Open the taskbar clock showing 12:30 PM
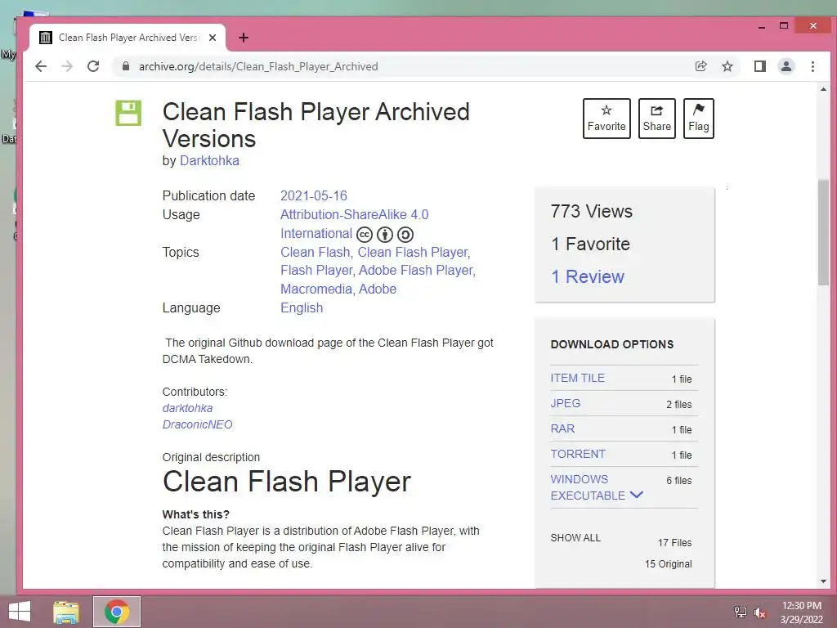This screenshot has width=837, height=628. pyautogui.click(x=802, y=612)
